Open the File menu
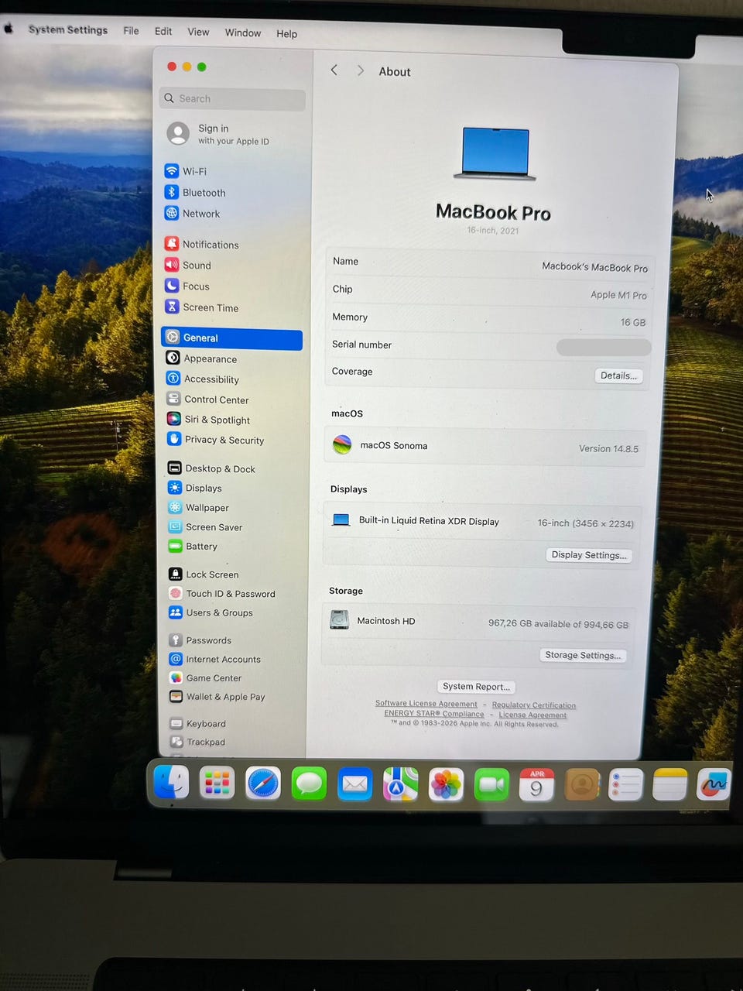 132,31
